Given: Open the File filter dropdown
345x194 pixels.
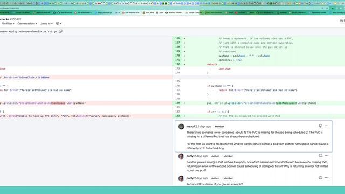Looking at the screenshot, I should [8, 24].
